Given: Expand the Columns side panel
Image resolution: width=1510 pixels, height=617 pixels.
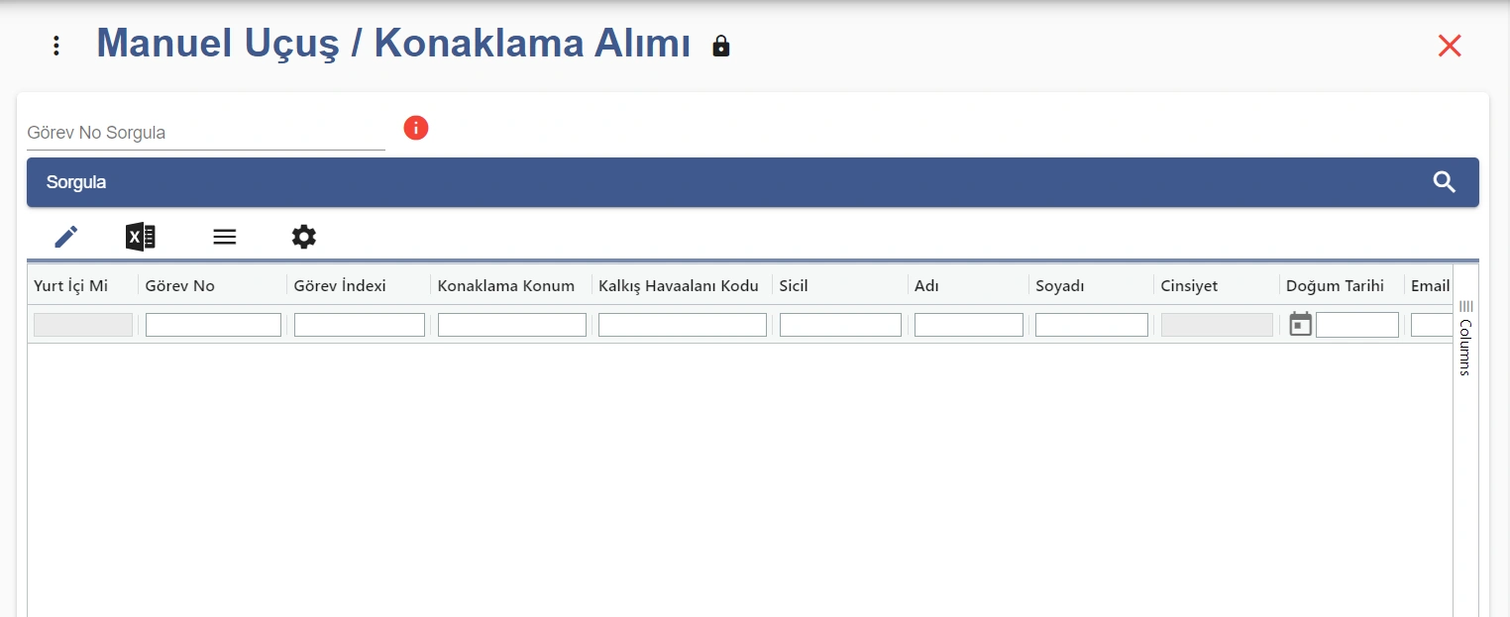Looking at the screenshot, I should (1465, 338).
